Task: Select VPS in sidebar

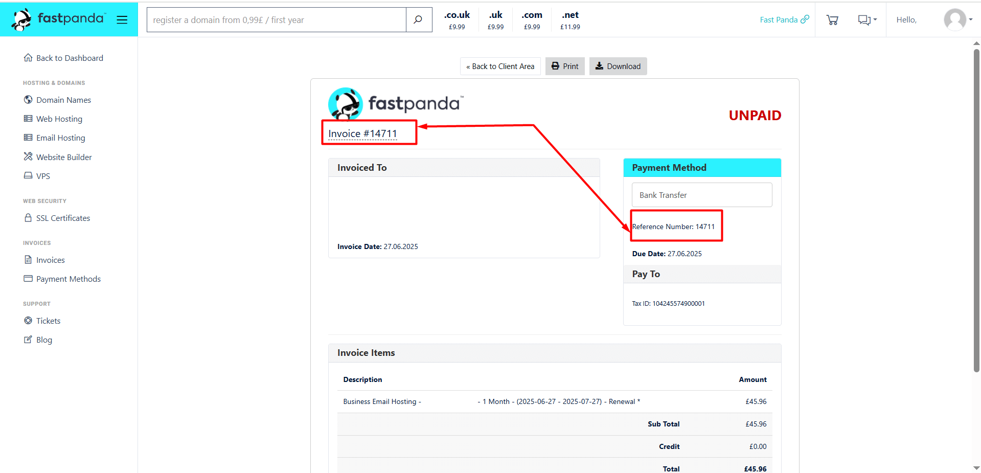Action: (43, 176)
